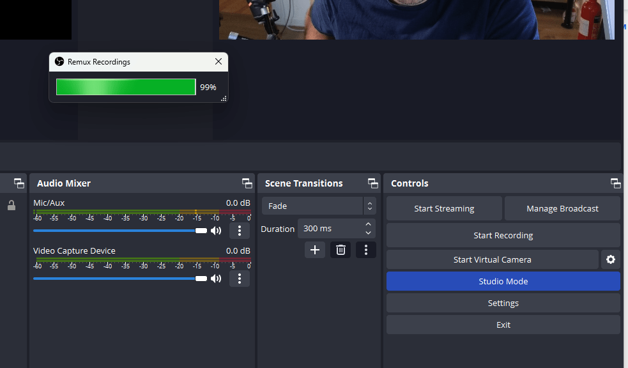
Task: Click the Video Capture Device 0.0 dB value
Action: [238, 250]
